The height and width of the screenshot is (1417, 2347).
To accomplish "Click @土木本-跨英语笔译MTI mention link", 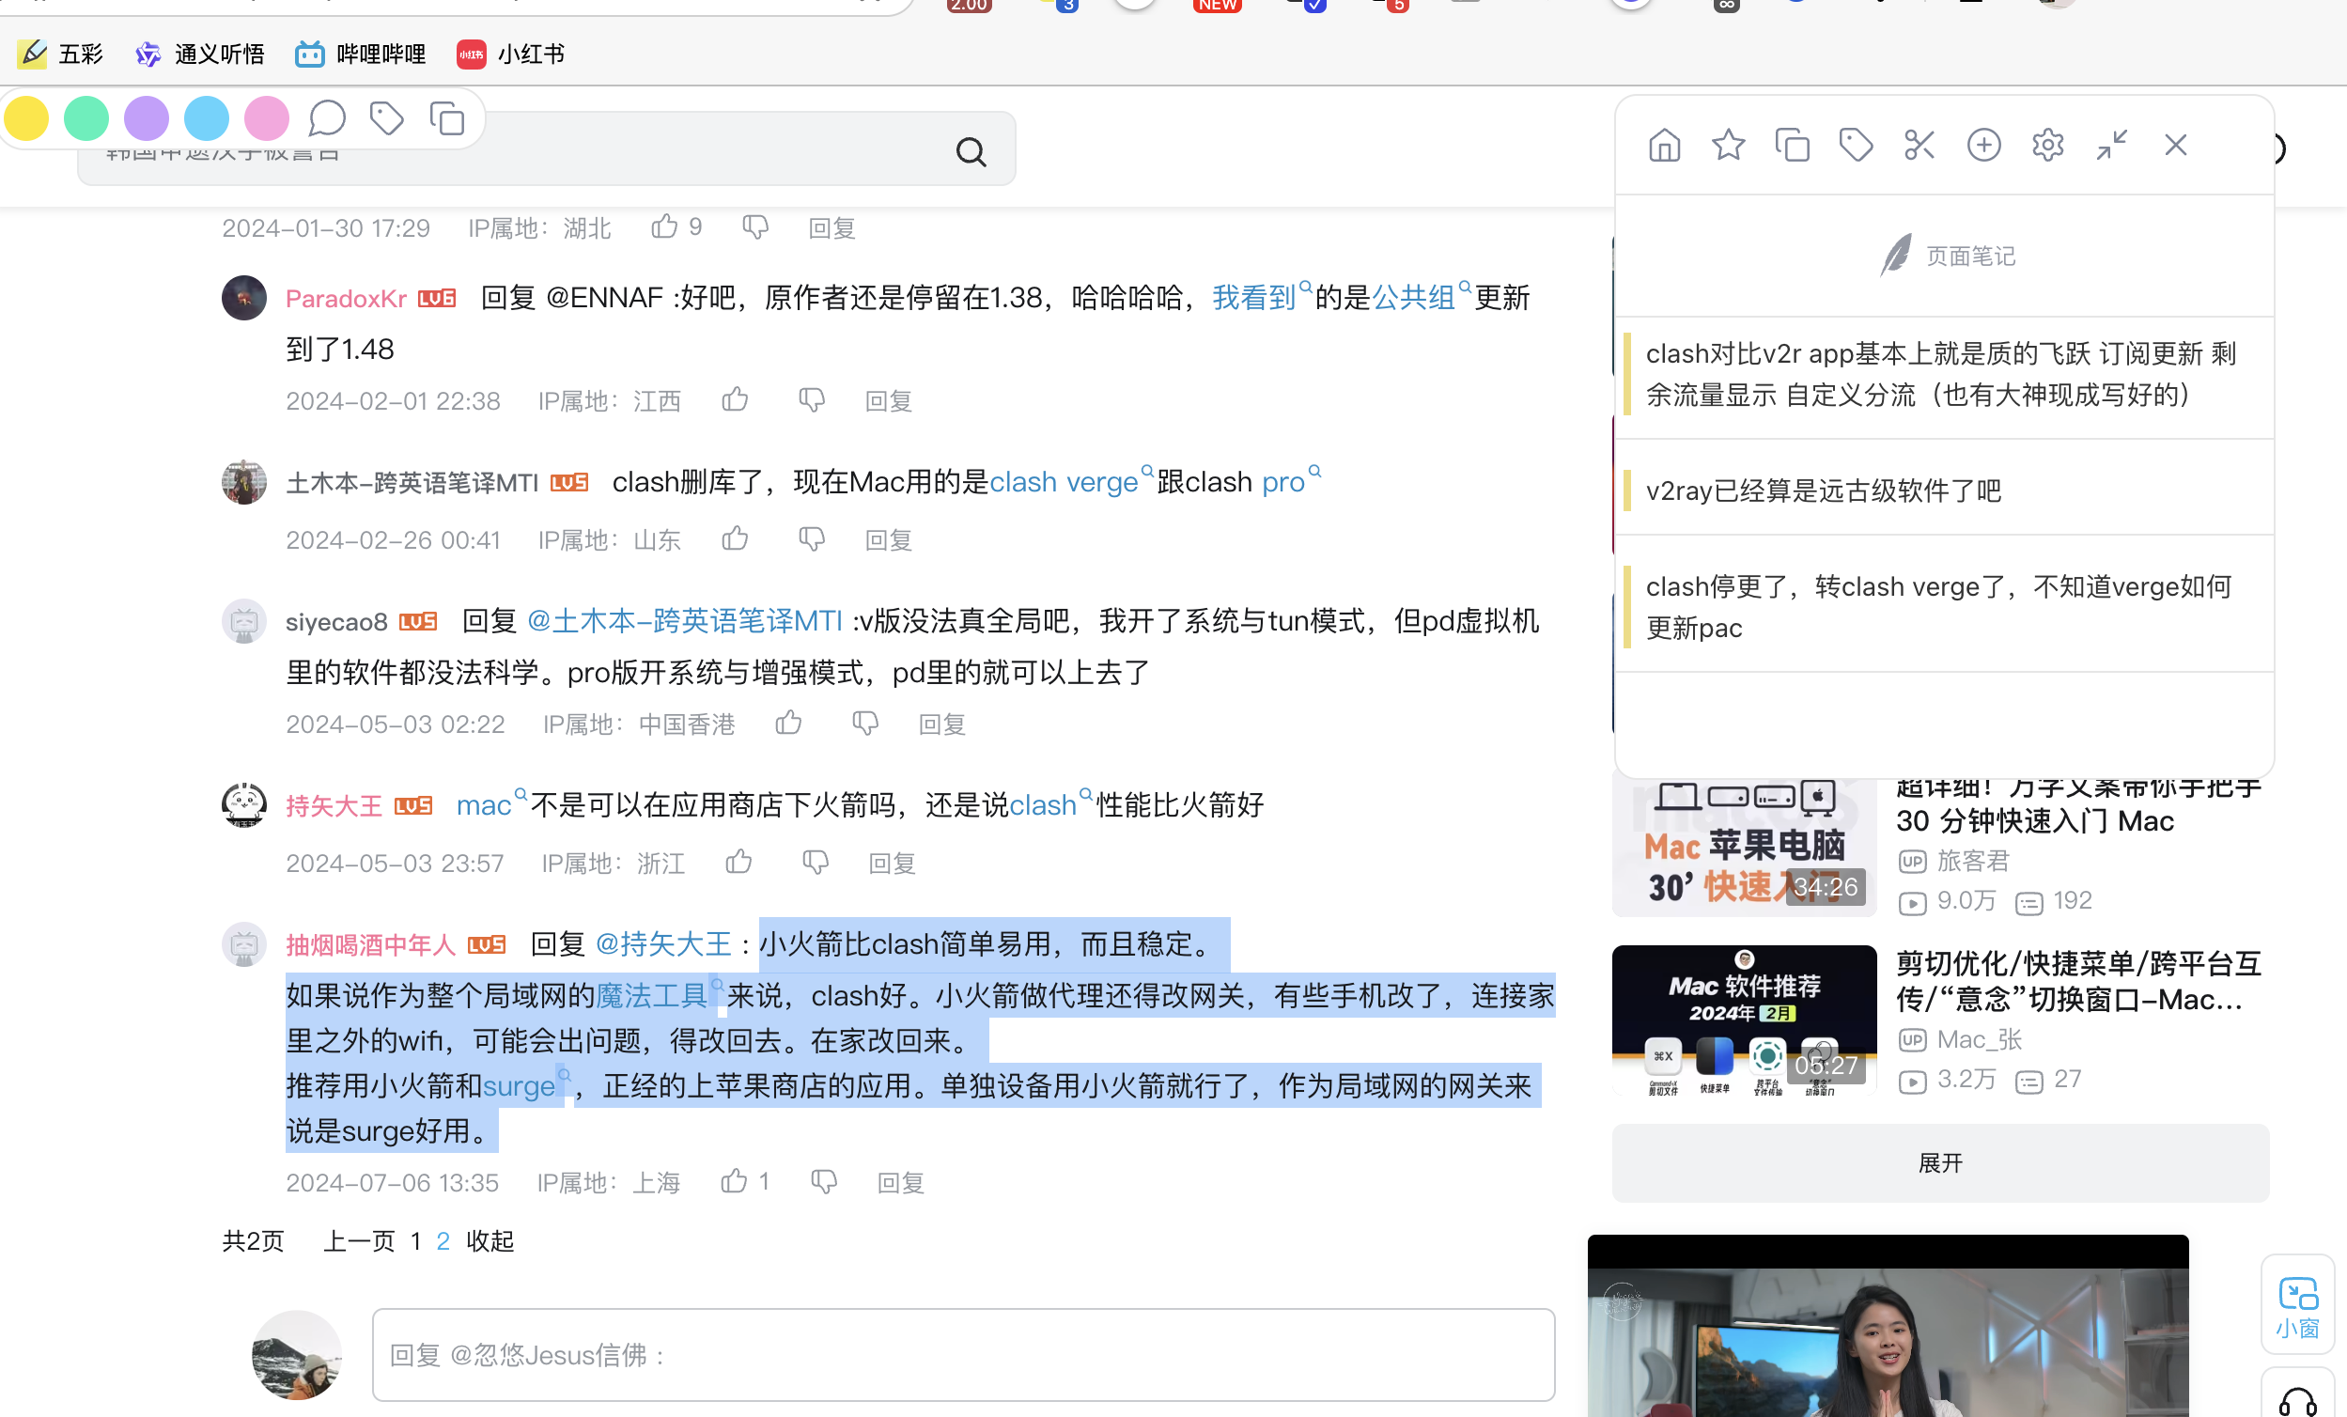I will (x=684, y=621).
